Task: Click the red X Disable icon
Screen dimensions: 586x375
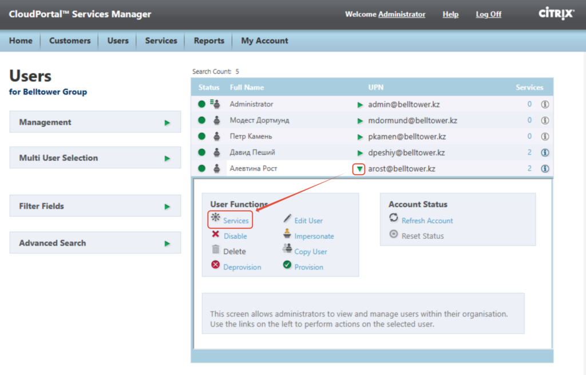Action: 215,234
